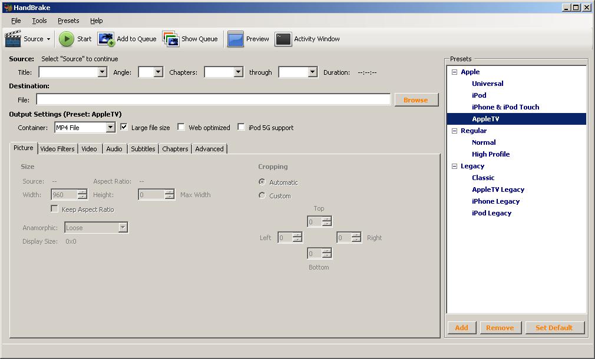
Task: Click the Add to Queue icon
Action: click(106, 39)
